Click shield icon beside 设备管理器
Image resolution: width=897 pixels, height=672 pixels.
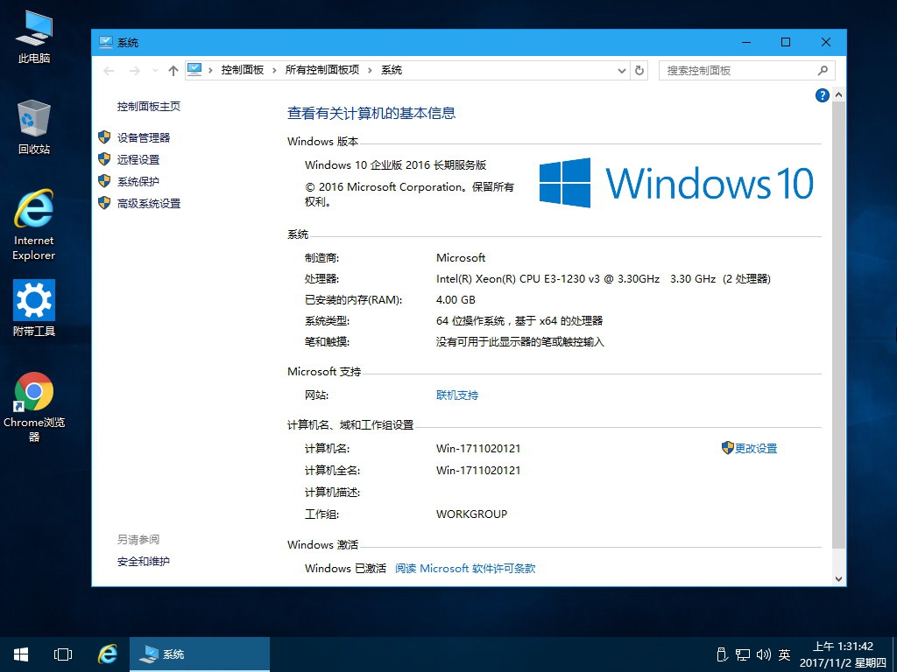click(104, 137)
